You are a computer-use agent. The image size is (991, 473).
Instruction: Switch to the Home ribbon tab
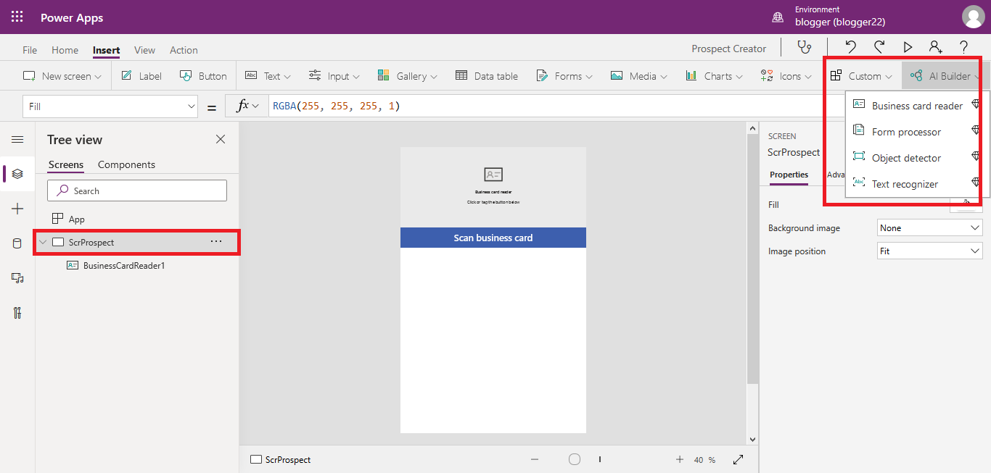(65, 50)
